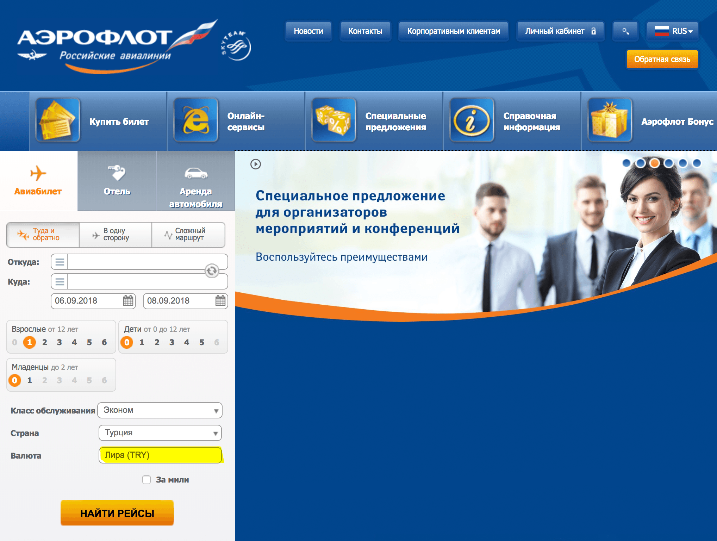Click the SkyTeam alliance emblem
Image resolution: width=717 pixels, height=541 pixels.
pyautogui.click(x=236, y=46)
